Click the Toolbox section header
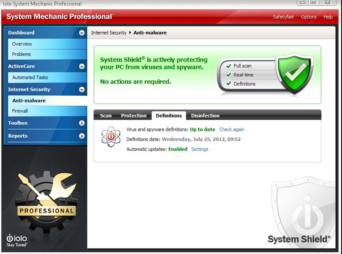 [x=18, y=123]
